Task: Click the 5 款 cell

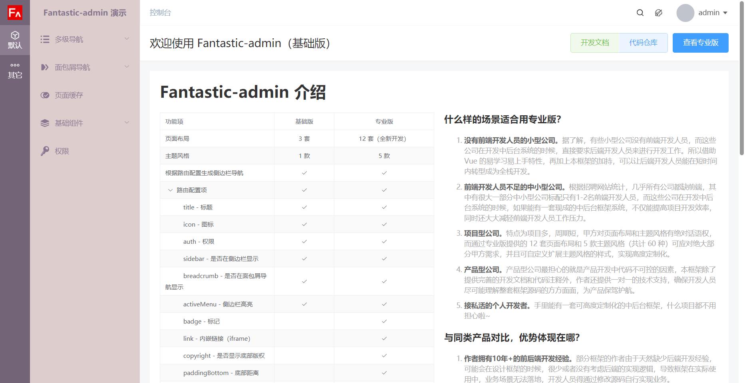Action: click(384, 156)
